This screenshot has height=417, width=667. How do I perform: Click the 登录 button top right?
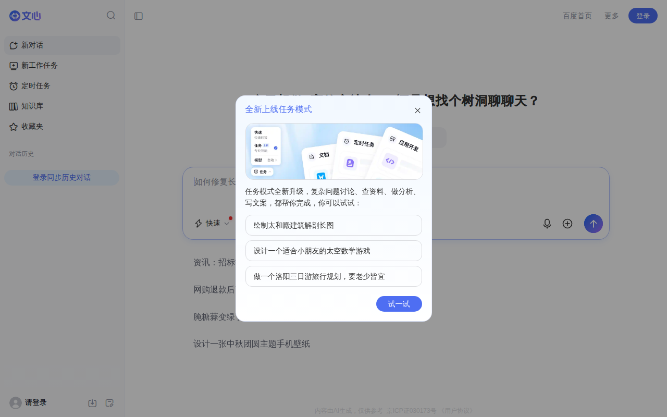click(643, 16)
